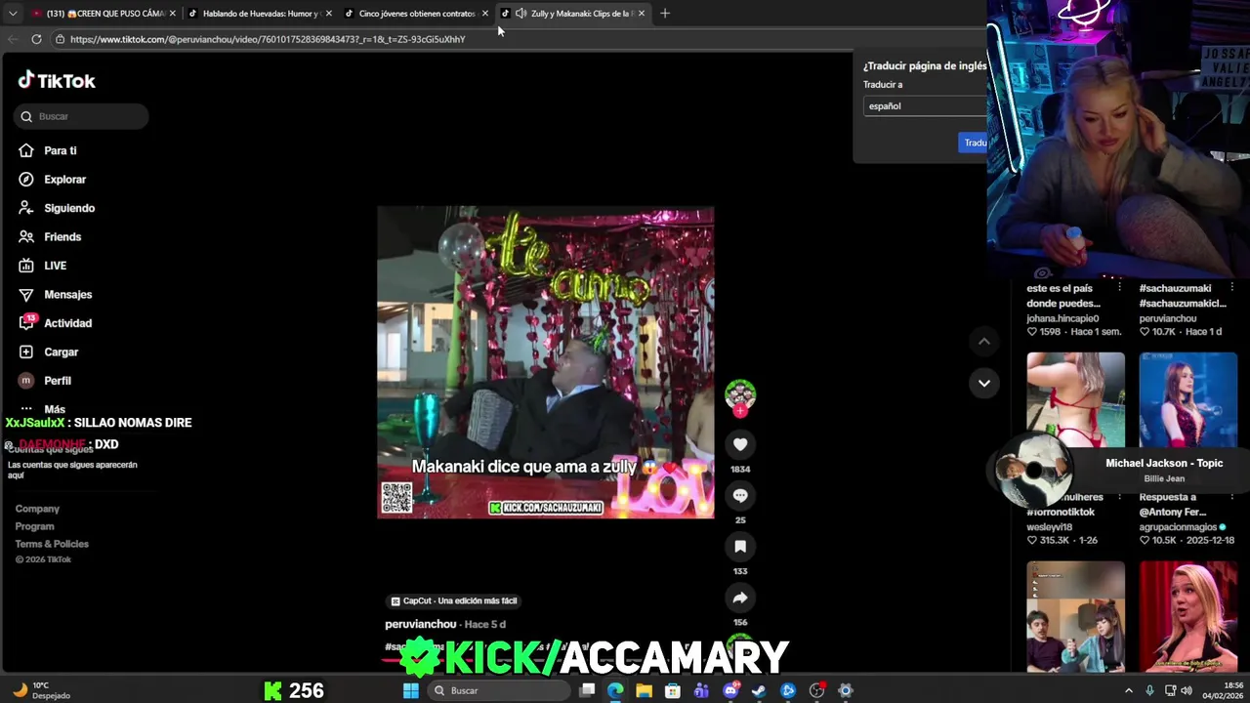Open Task View on the taskbar
Image resolution: width=1250 pixels, height=703 pixels.
587,690
